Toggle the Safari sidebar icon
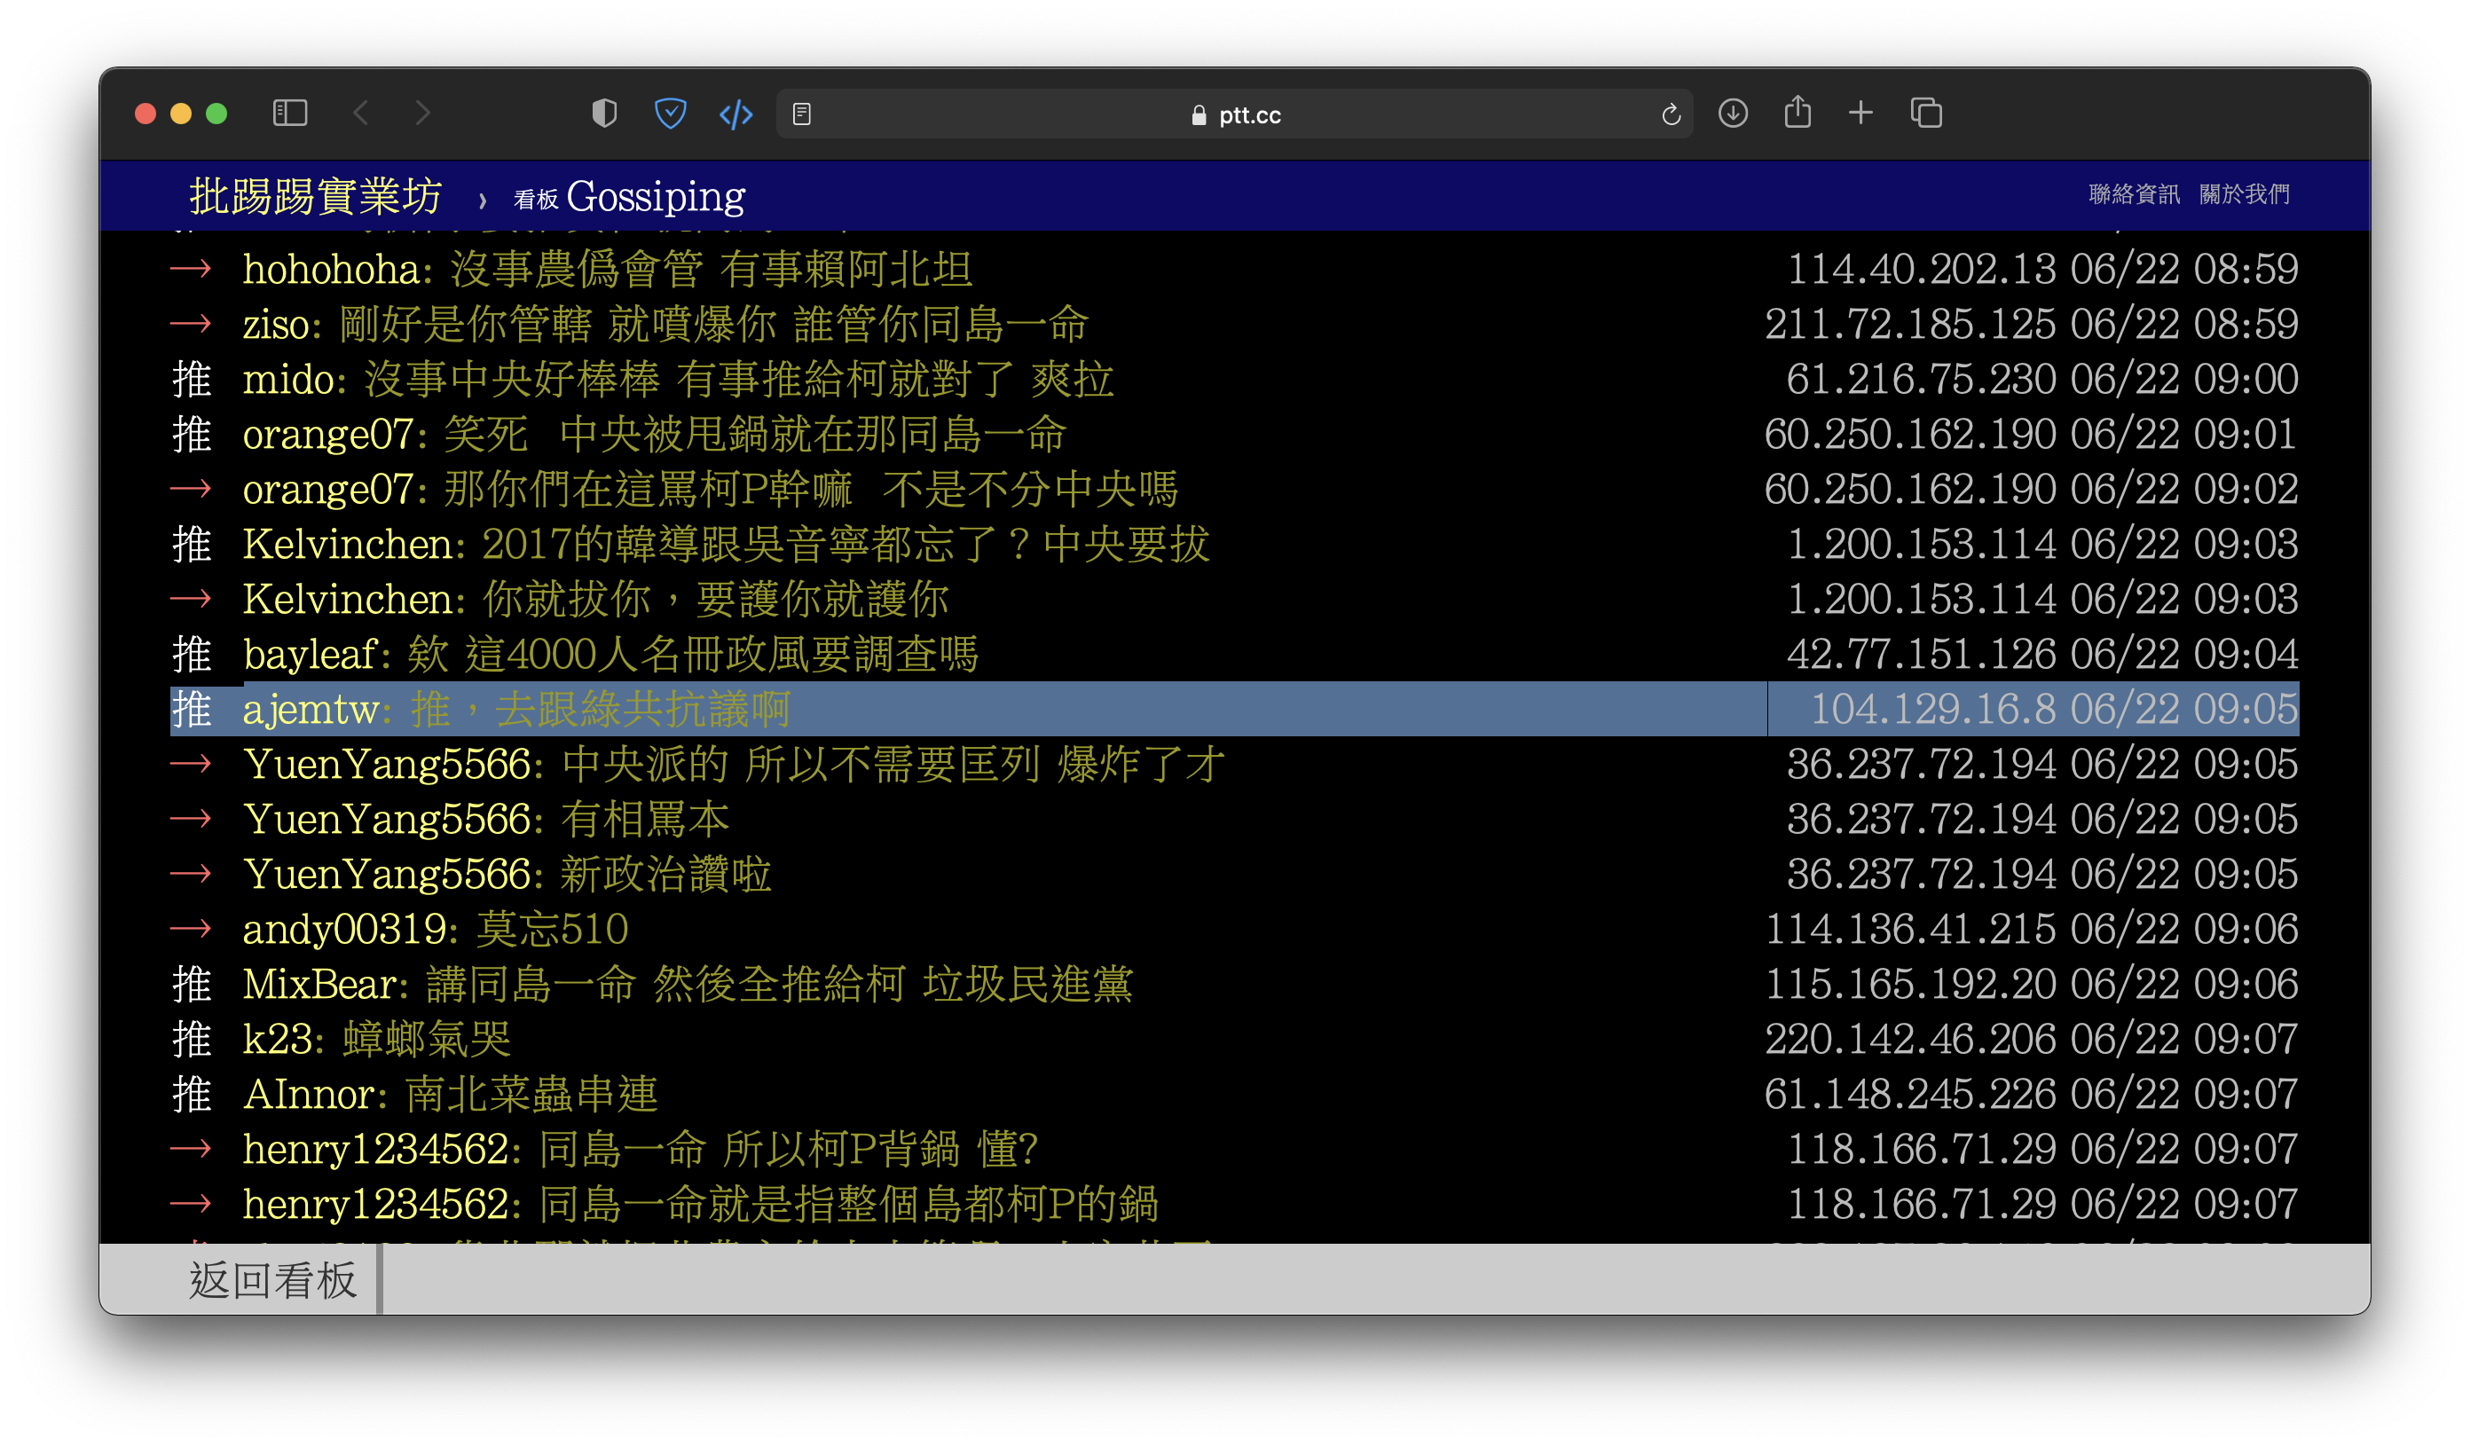This screenshot has height=1446, width=2470. click(290, 114)
